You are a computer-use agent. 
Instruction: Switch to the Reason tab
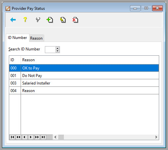36,38
